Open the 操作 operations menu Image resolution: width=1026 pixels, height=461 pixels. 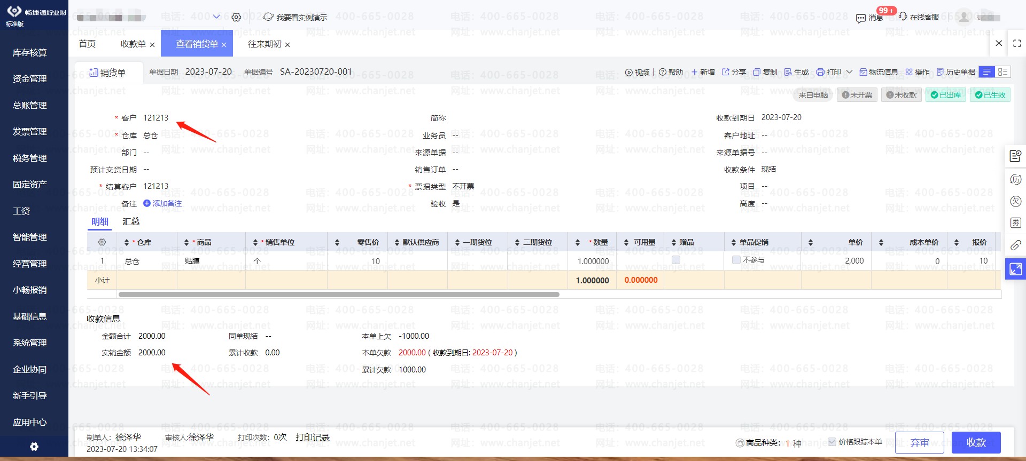coord(918,72)
